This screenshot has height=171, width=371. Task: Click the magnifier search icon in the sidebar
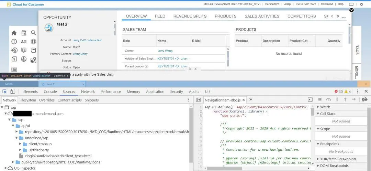tap(33, 33)
